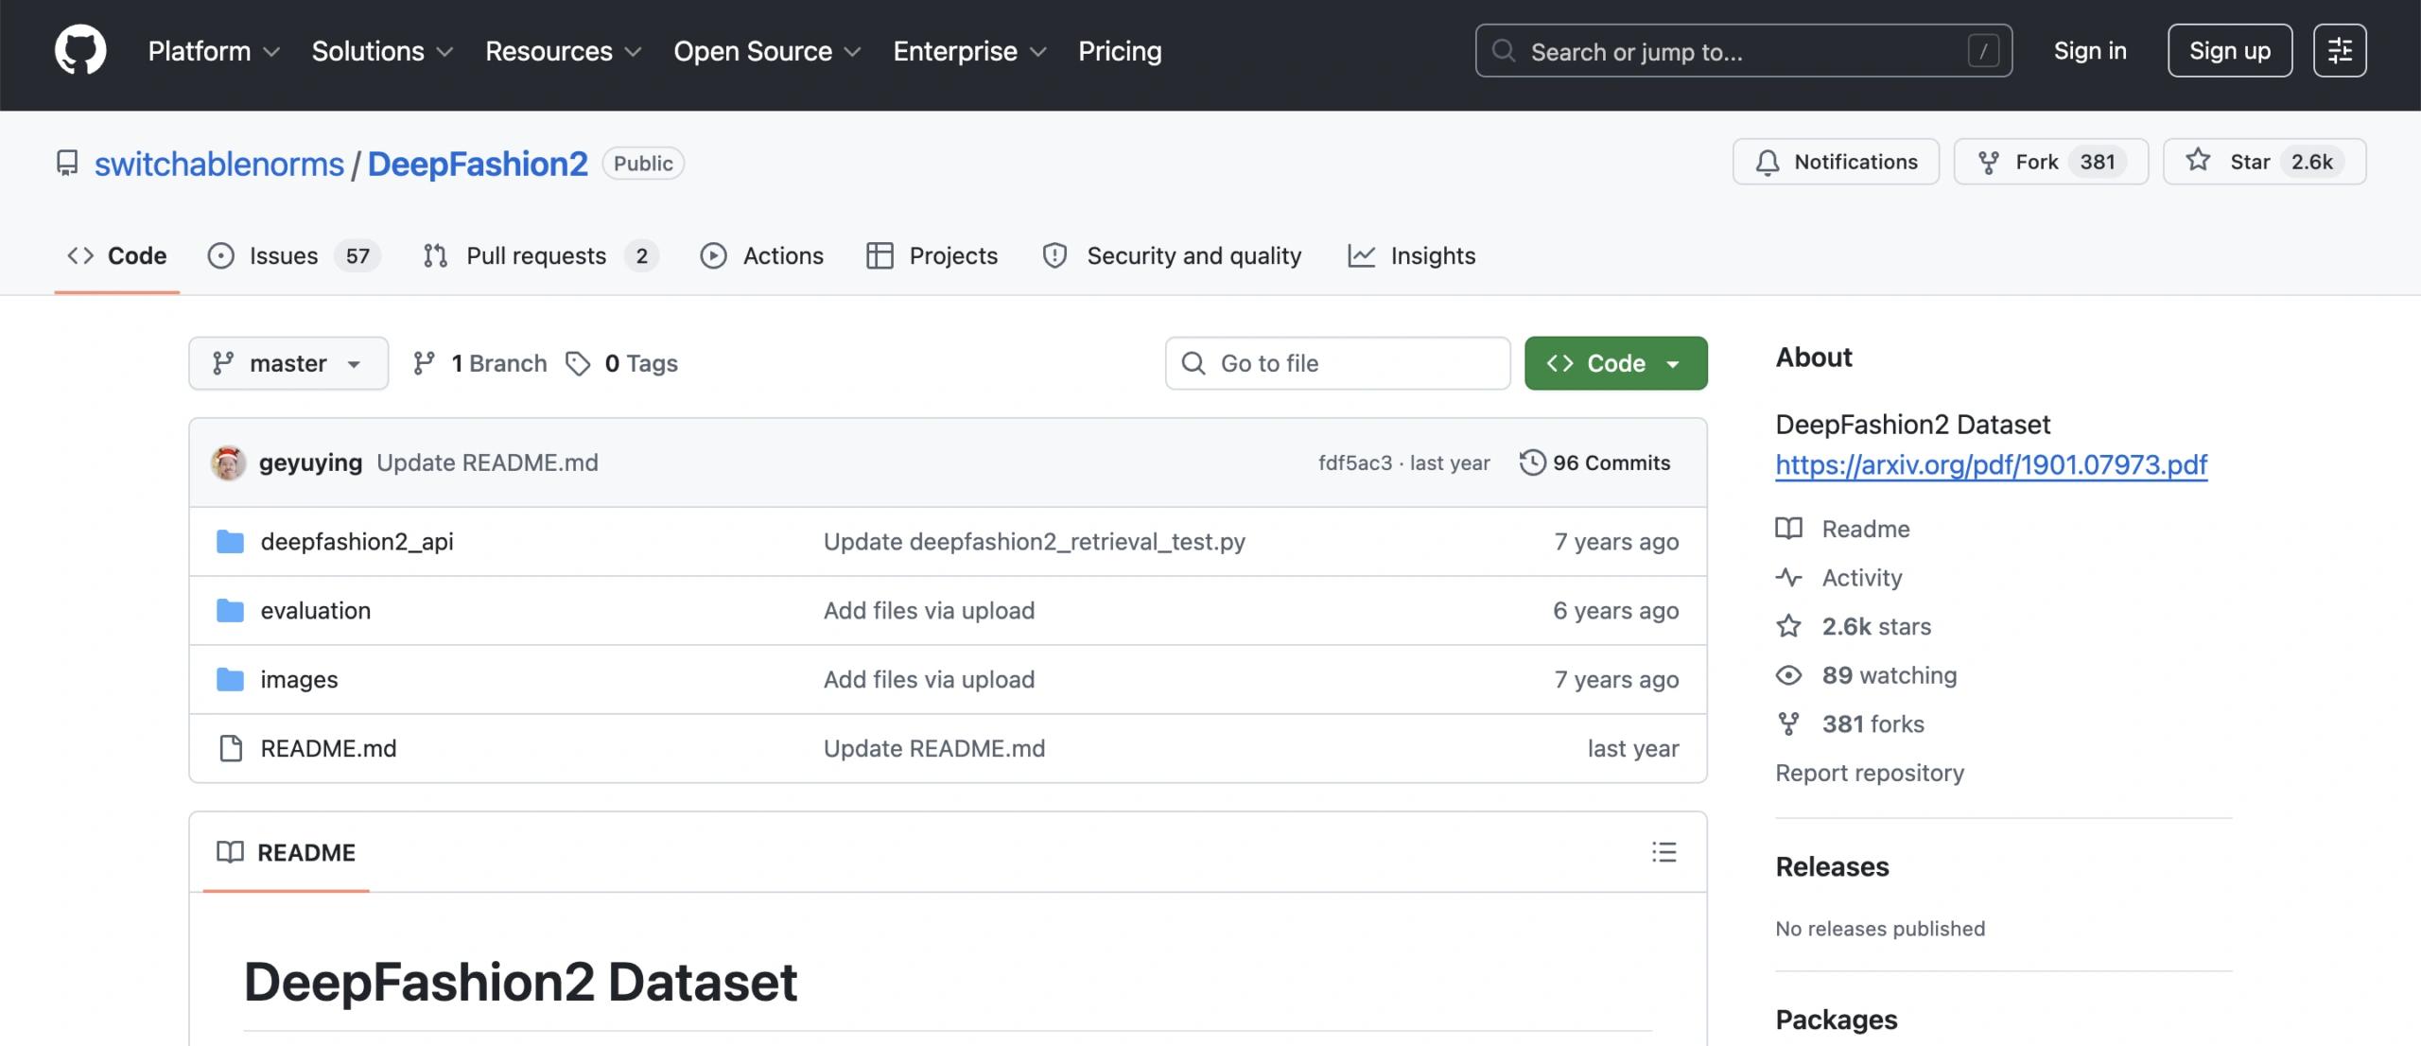The height and width of the screenshot is (1046, 2421).
Task: Expand the Open Source menu
Action: 767,51
